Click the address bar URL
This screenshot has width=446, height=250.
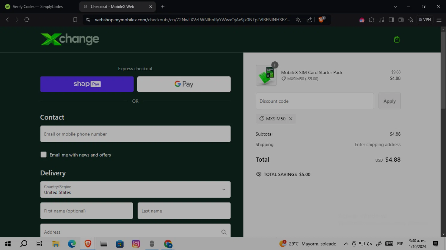192,20
